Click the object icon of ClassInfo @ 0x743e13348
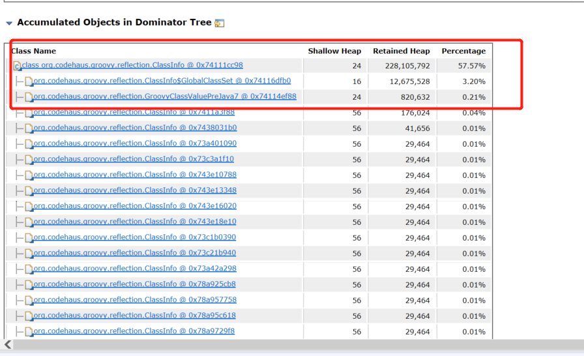584x356 pixels. click(x=29, y=192)
